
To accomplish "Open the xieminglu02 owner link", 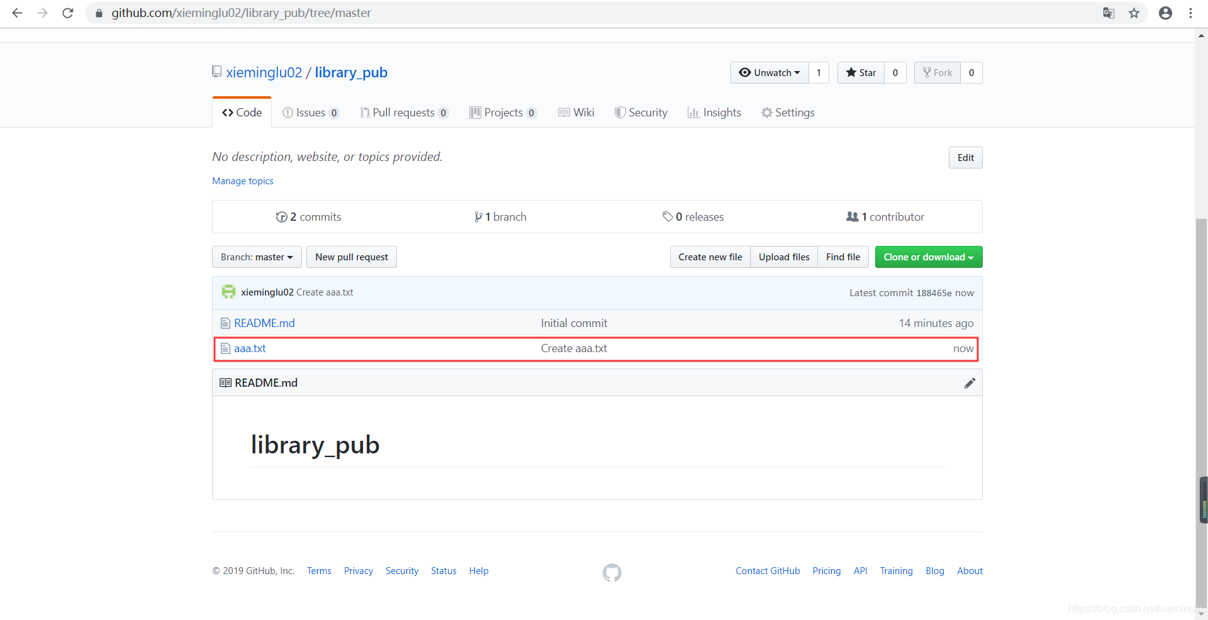I will click(264, 72).
